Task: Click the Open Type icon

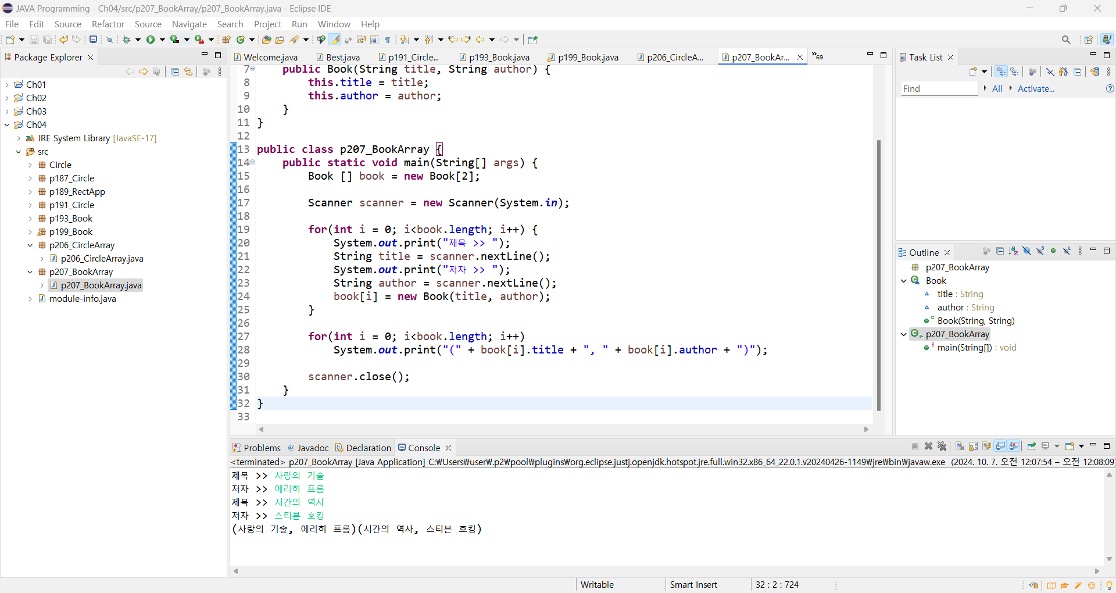Action: pyautogui.click(x=266, y=40)
